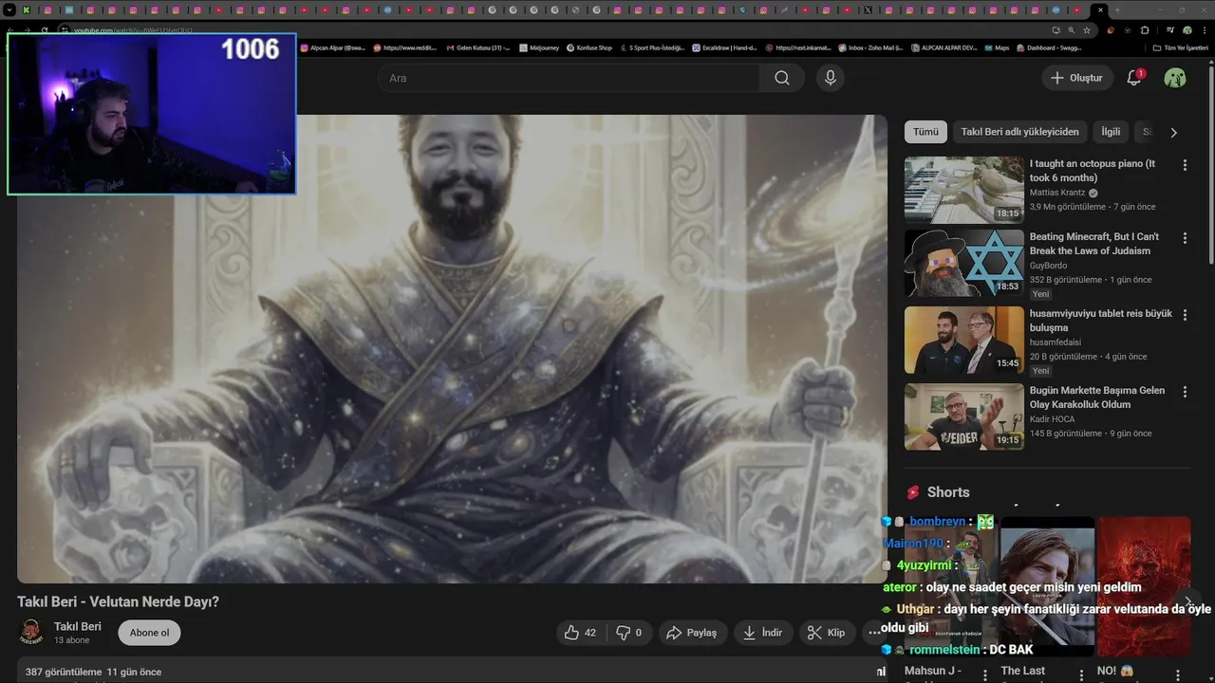The image size is (1215, 683).
Task: Open the Maps bookmark
Action: [997, 47]
